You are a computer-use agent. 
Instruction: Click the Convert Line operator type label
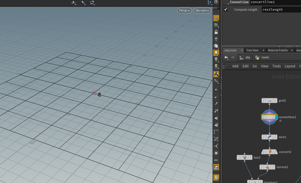pyautogui.click(x=239, y=2)
